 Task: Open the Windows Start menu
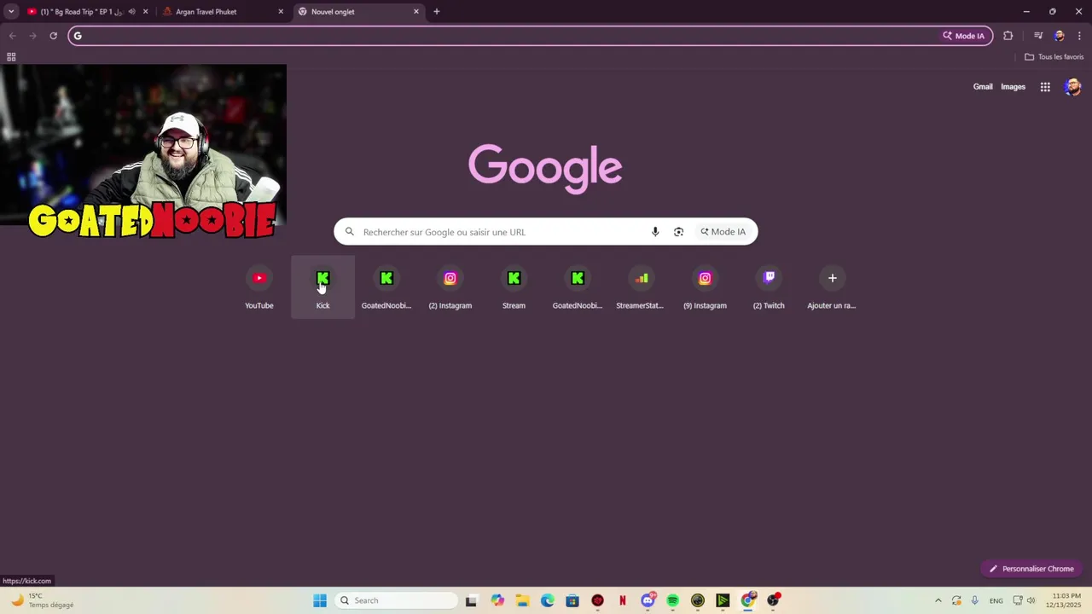[x=320, y=600]
